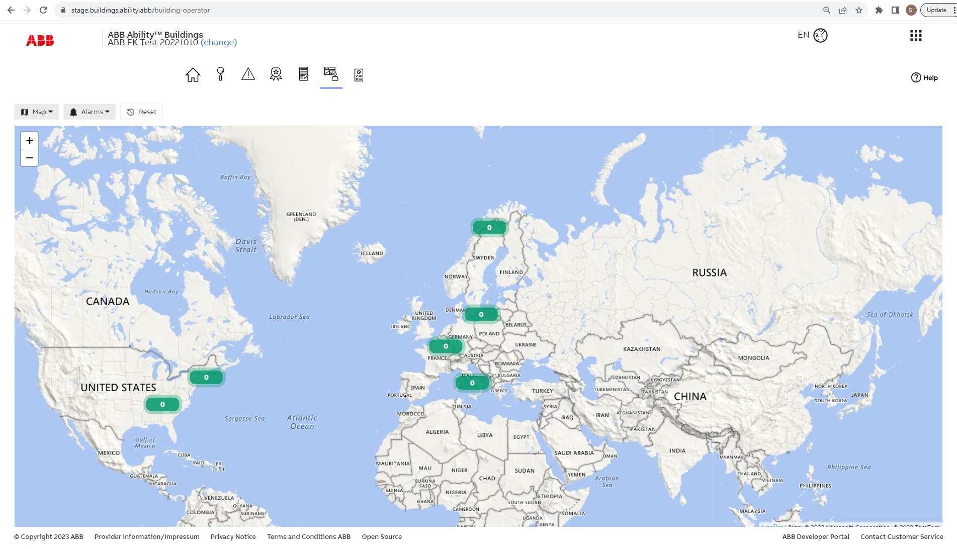Click the certificates award ribbon icon
The height and width of the screenshot is (549, 957).
pyautogui.click(x=275, y=74)
